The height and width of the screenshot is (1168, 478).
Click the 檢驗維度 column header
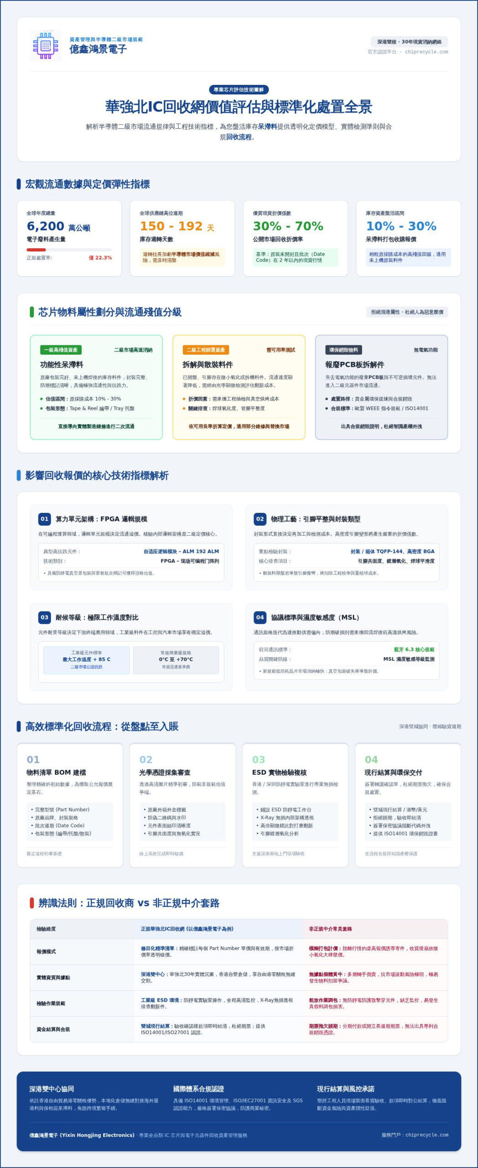pyautogui.click(x=46, y=929)
